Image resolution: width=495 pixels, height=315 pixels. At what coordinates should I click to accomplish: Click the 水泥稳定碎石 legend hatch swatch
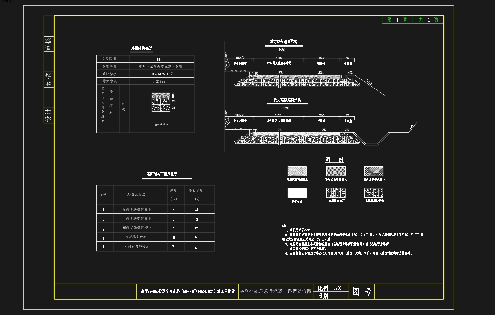coord(336,193)
